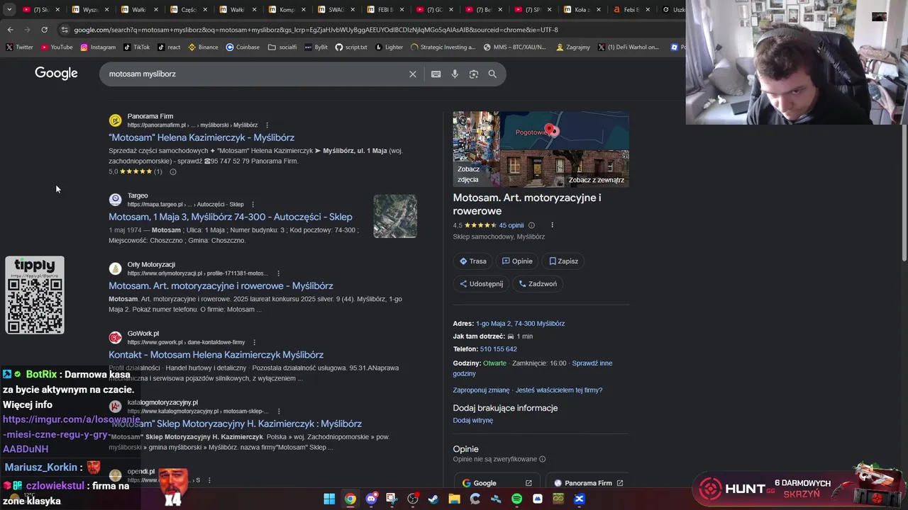The image size is (908, 510).
Task: Switch to the FEBI B browser tab
Action: point(384,10)
